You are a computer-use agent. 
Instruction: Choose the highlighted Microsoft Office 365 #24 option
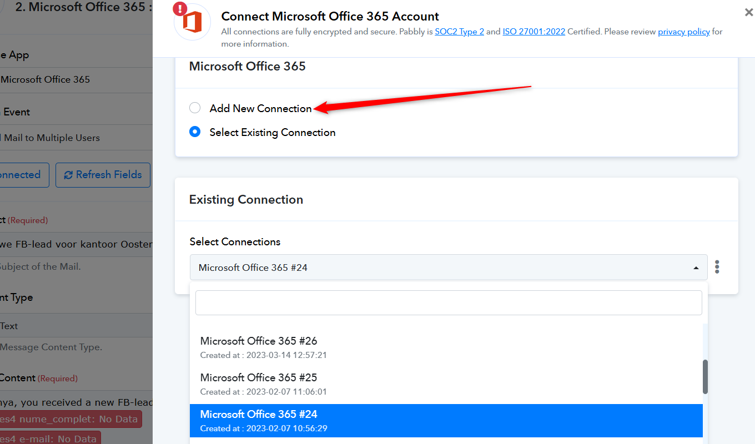(446, 421)
